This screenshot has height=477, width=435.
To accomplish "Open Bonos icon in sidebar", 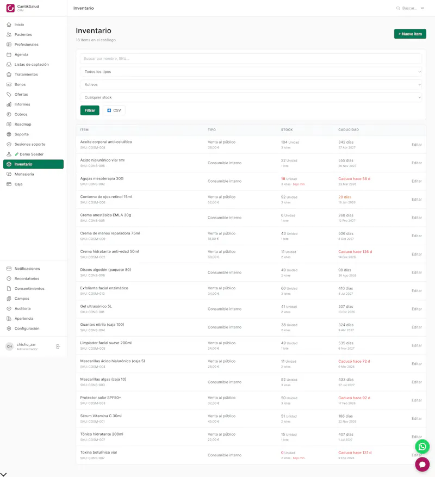I will [9, 84].
